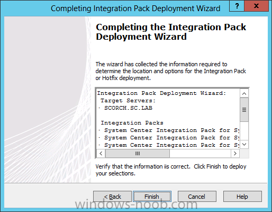This screenshot has width=272, height=212.
Task: Click the 'The wizard has collected the information' paragraph
Action: click(x=170, y=71)
